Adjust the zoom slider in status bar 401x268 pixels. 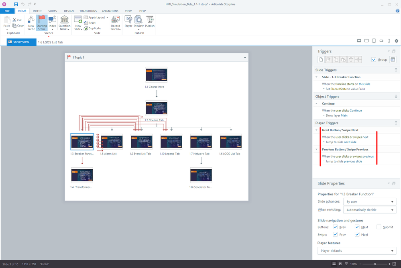click(375, 264)
